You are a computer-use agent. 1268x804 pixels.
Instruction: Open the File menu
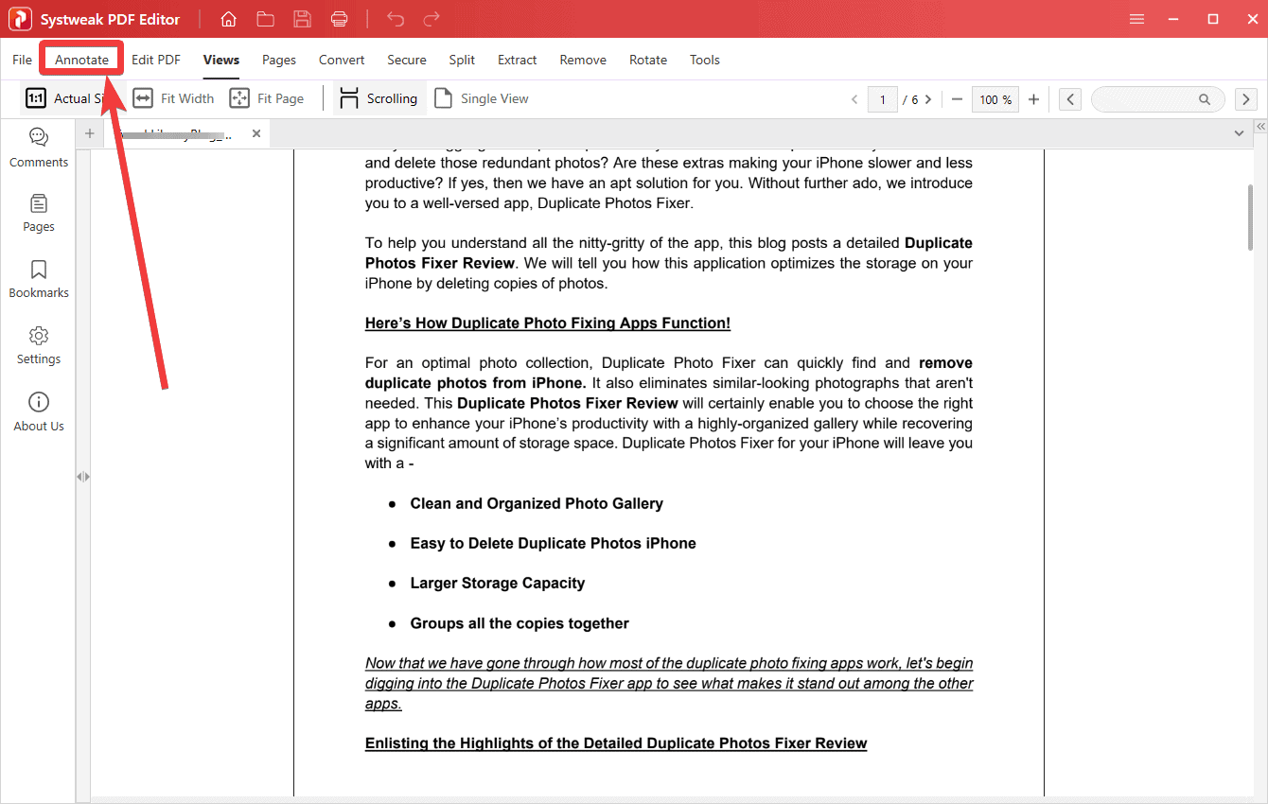click(x=22, y=60)
